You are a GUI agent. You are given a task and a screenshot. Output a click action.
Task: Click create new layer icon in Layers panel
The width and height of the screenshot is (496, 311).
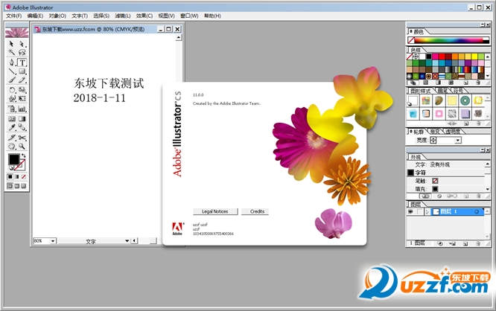465,243
